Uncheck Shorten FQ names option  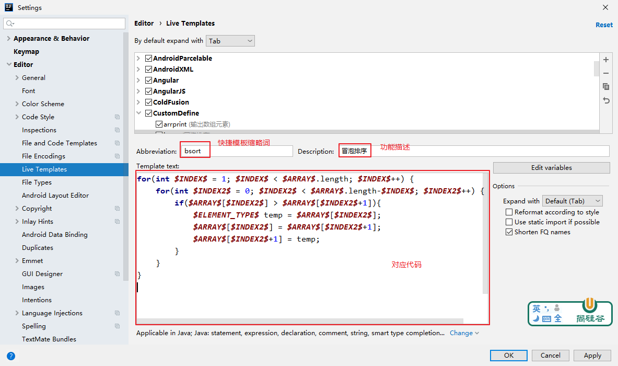(509, 232)
